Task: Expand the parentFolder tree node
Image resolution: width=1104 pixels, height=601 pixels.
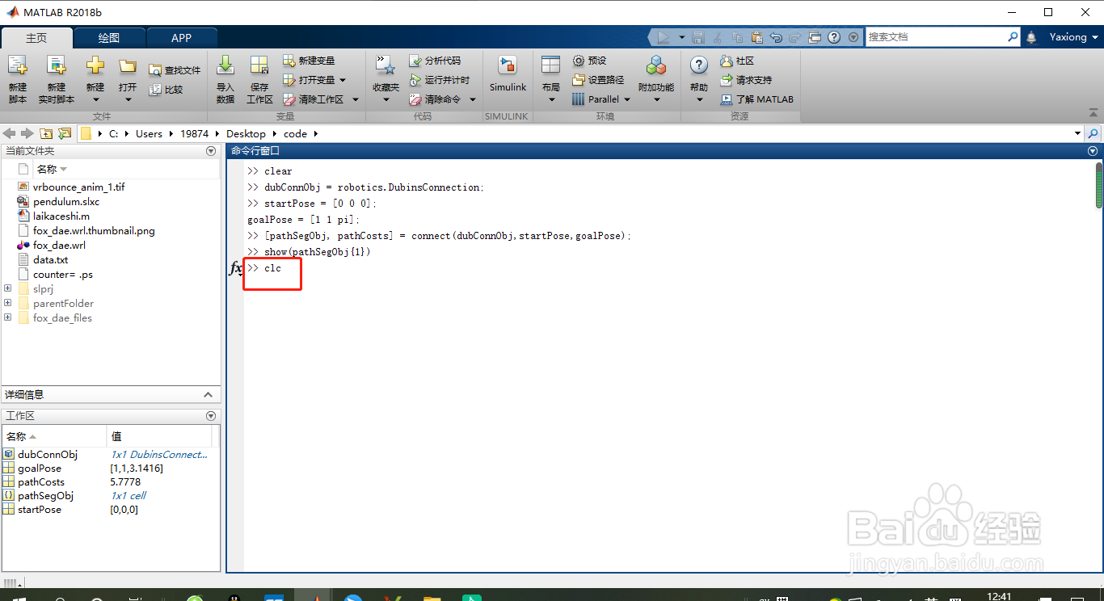Action: [x=8, y=303]
